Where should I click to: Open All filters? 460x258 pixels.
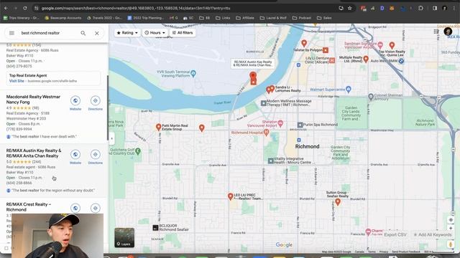(x=183, y=33)
